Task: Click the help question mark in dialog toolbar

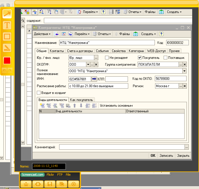Action: point(161,34)
